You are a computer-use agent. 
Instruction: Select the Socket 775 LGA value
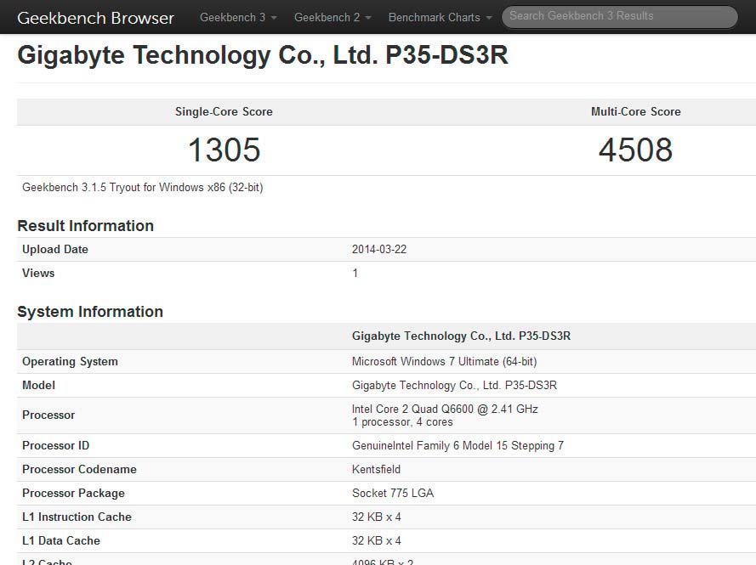click(x=393, y=494)
